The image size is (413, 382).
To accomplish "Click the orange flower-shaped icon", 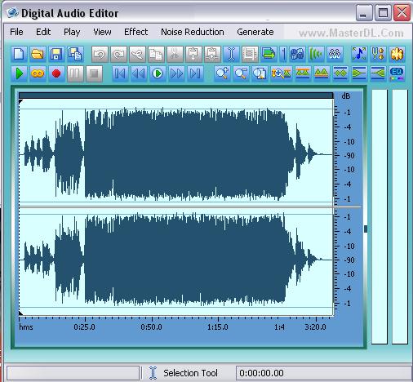I will (397, 54).
